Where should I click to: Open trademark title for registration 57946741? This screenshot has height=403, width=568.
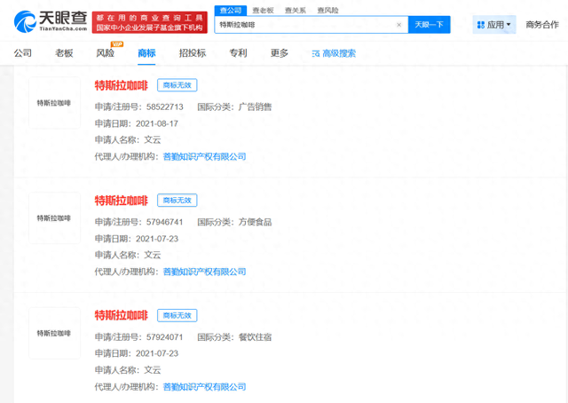click(122, 201)
